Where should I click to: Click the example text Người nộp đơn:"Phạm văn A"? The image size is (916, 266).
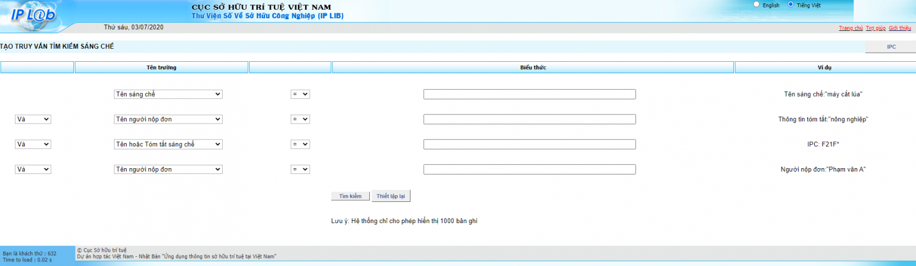(x=823, y=170)
